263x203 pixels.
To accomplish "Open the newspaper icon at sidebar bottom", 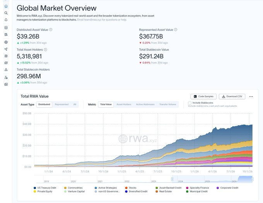I will (x=6, y=84).
